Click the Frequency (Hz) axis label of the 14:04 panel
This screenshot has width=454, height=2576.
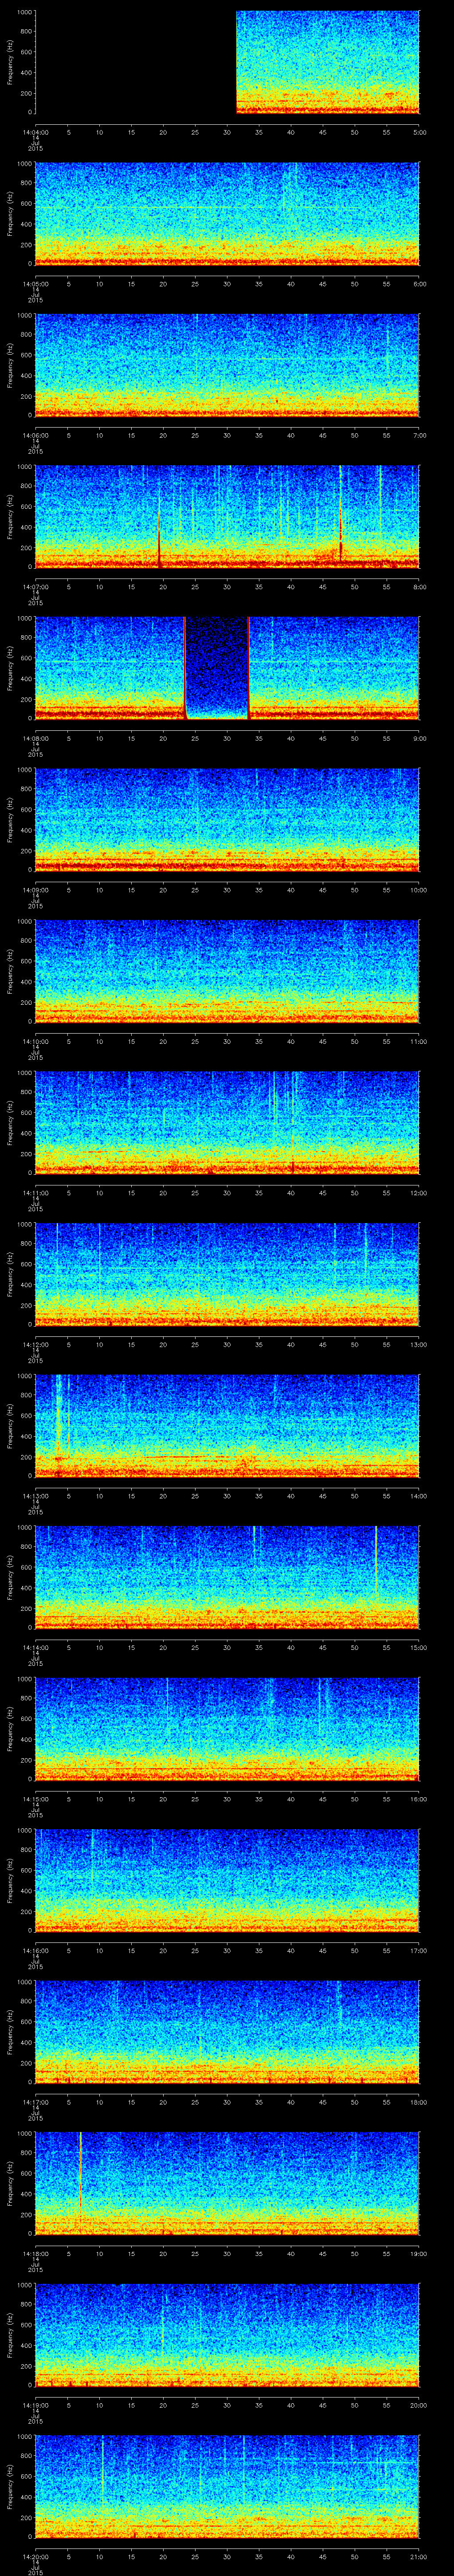coord(10,62)
